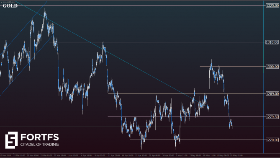Click the 15 Mar 11:00 time marker

19,155
